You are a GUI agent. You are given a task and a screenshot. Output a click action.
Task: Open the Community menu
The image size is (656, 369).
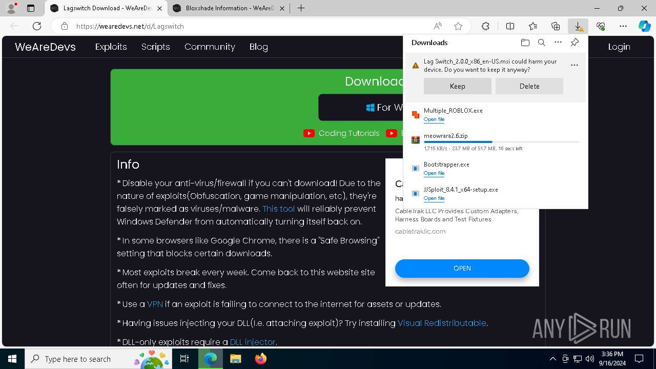tap(210, 47)
